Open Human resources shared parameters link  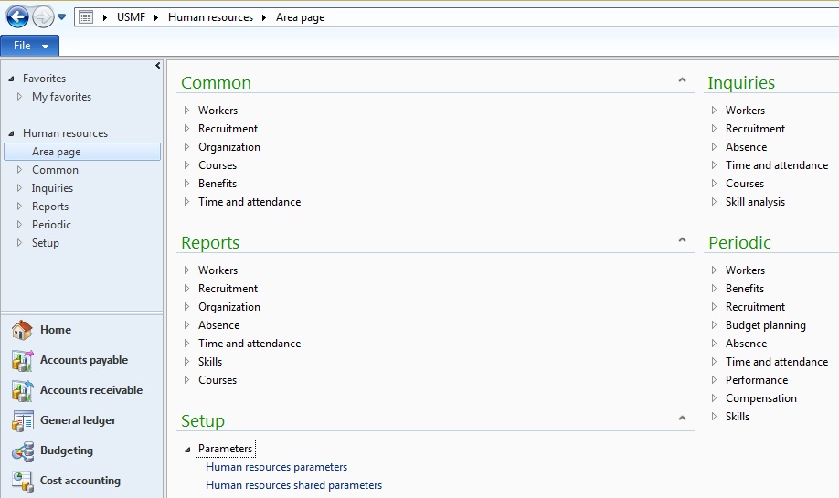(293, 485)
